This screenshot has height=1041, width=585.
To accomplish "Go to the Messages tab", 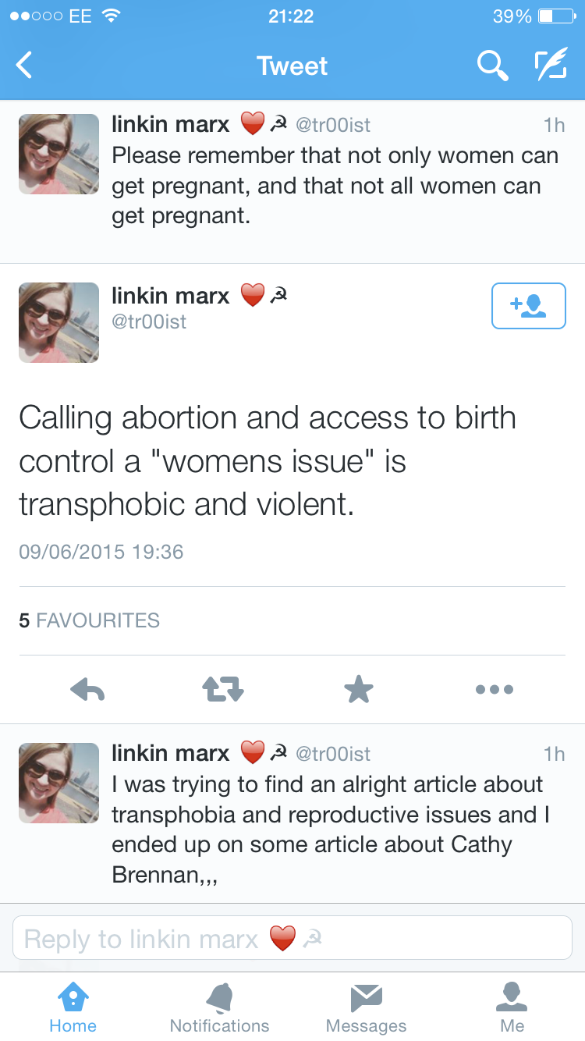I will click(x=366, y=1007).
